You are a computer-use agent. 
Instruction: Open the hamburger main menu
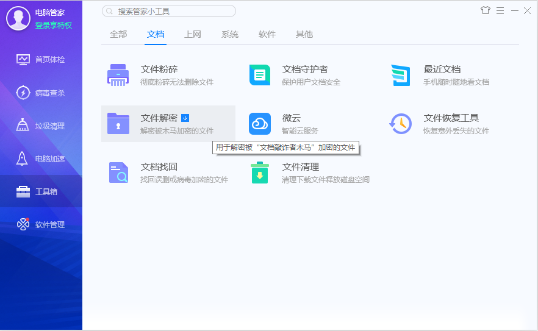coord(500,11)
